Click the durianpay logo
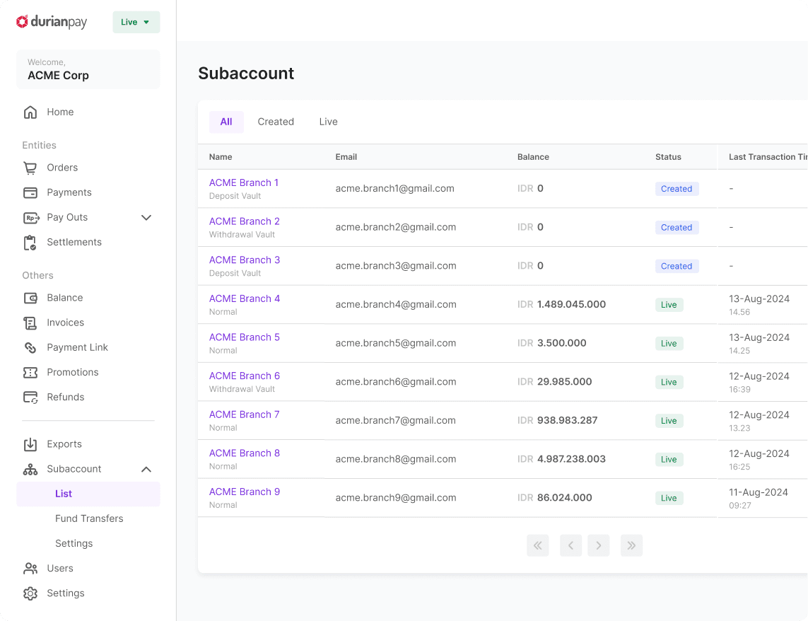 click(52, 22)
